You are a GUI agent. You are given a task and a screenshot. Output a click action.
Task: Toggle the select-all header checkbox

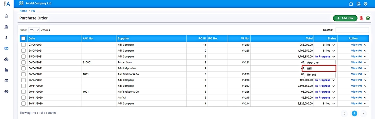pyautogui.click(x=23, y=39)
